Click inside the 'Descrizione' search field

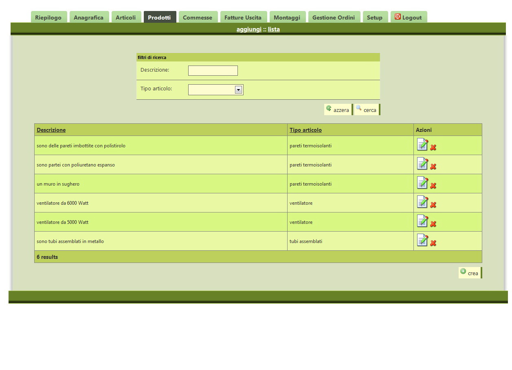(213, 70)
